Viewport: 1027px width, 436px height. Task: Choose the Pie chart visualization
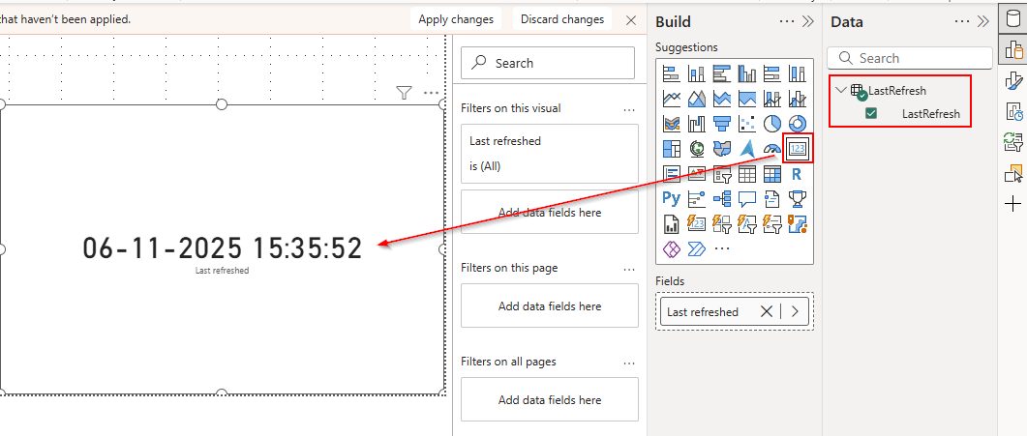[772, 124]
